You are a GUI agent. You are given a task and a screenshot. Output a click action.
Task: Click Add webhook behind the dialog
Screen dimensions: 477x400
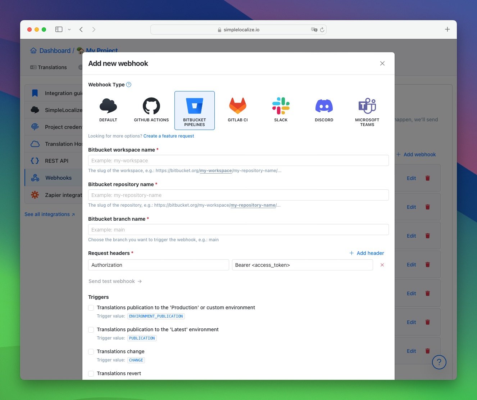tap(416, 154)
